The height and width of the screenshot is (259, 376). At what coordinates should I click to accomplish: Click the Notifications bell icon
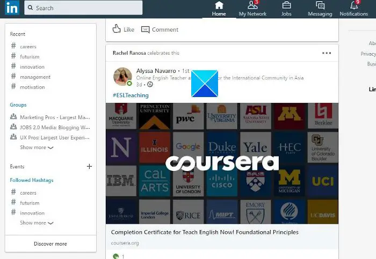353,5
